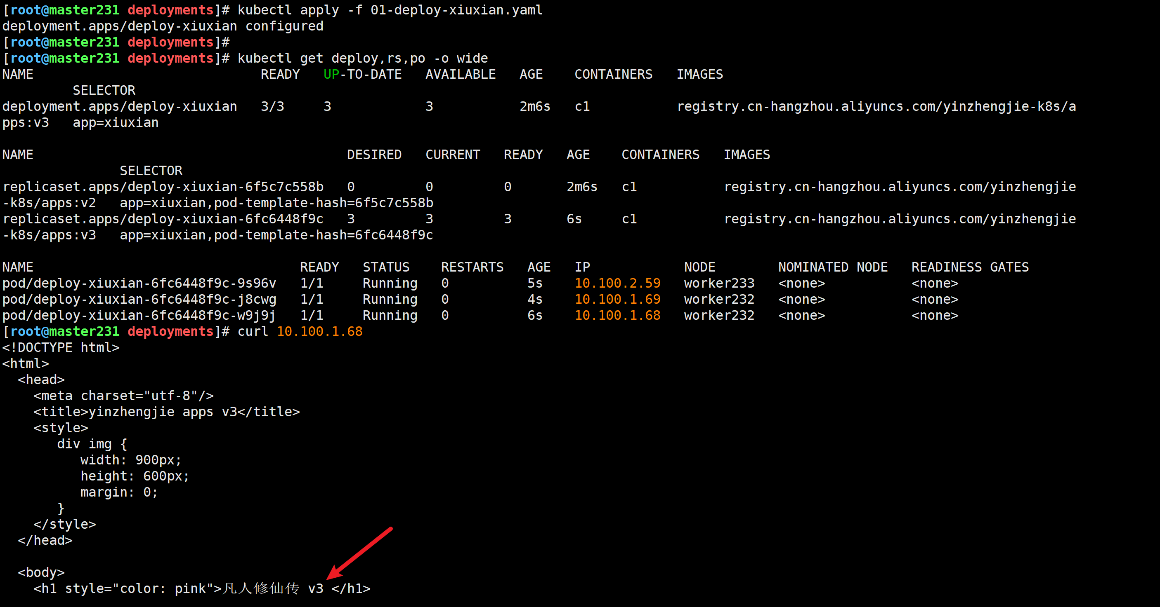Click 'pod-template-hash=6f5c7c558b' selector text
Image resolution: width=1160 pixels, height=607 pixels.
click(324, 203)
